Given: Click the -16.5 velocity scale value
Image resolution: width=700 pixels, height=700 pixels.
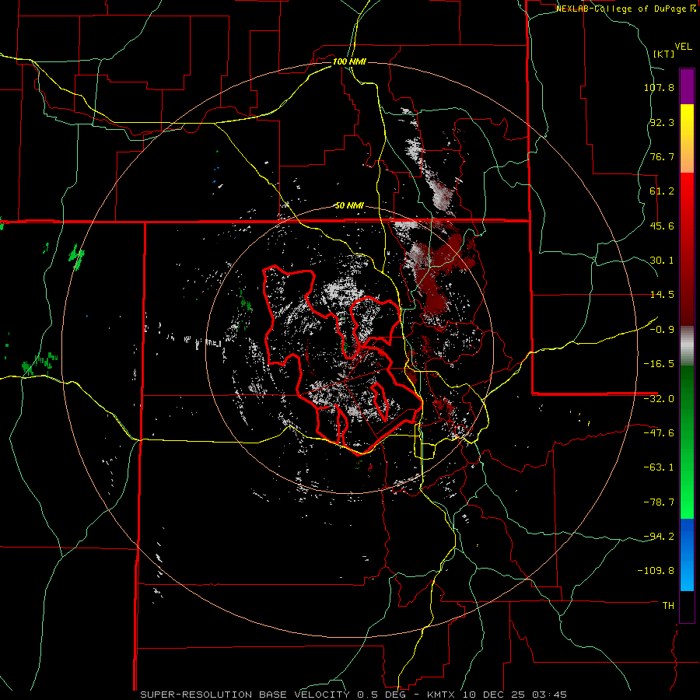Looking at the screenshot, I should pos(659,364).
